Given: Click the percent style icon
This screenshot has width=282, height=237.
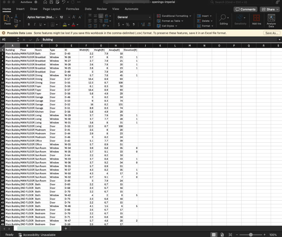Looking at the screenshot, I should (128, 25).
